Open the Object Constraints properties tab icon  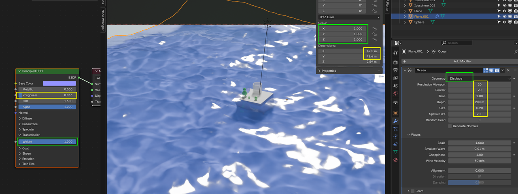(395, 144)
